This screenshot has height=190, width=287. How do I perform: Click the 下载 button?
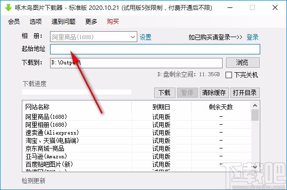[165, 93]
